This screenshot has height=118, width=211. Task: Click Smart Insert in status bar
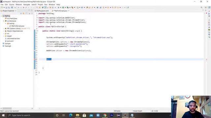pos(137,111)
